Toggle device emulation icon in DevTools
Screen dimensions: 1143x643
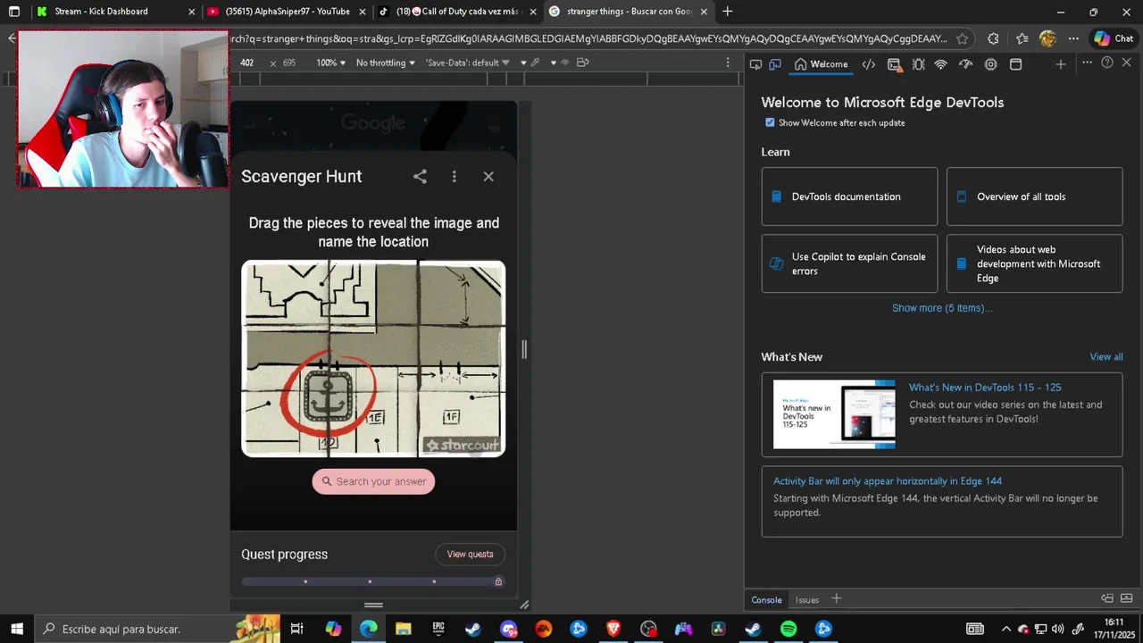(775, 64)
